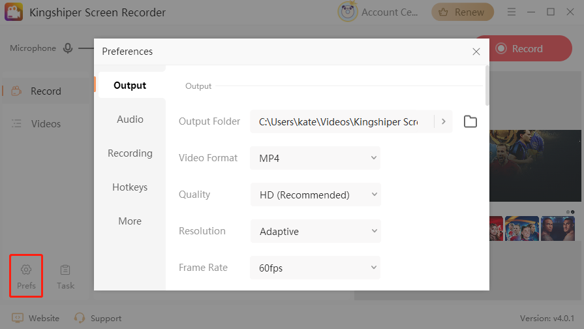This screenshot has height=329, width=584.
Task: Click the boxers thumbnail in main window
Action: click(x=557, y=228)
